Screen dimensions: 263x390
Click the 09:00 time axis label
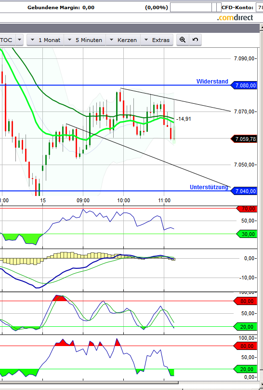pos(83,200)
